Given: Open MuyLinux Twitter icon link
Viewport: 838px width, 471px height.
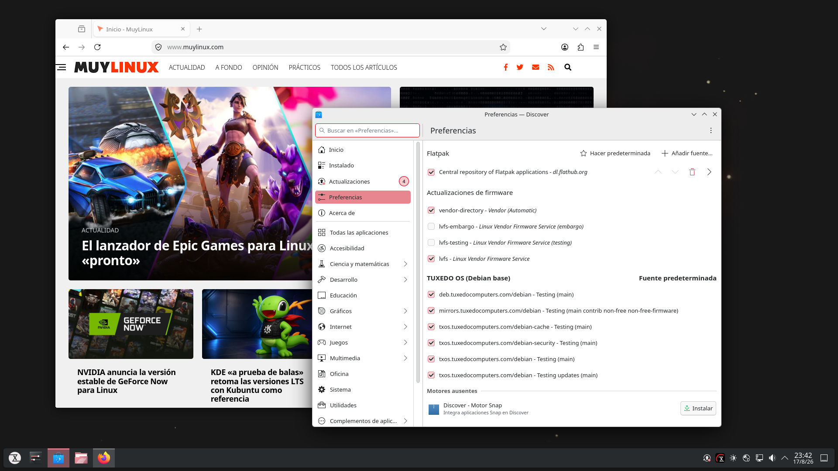Looking at the screenshot, I should (520, 67).
